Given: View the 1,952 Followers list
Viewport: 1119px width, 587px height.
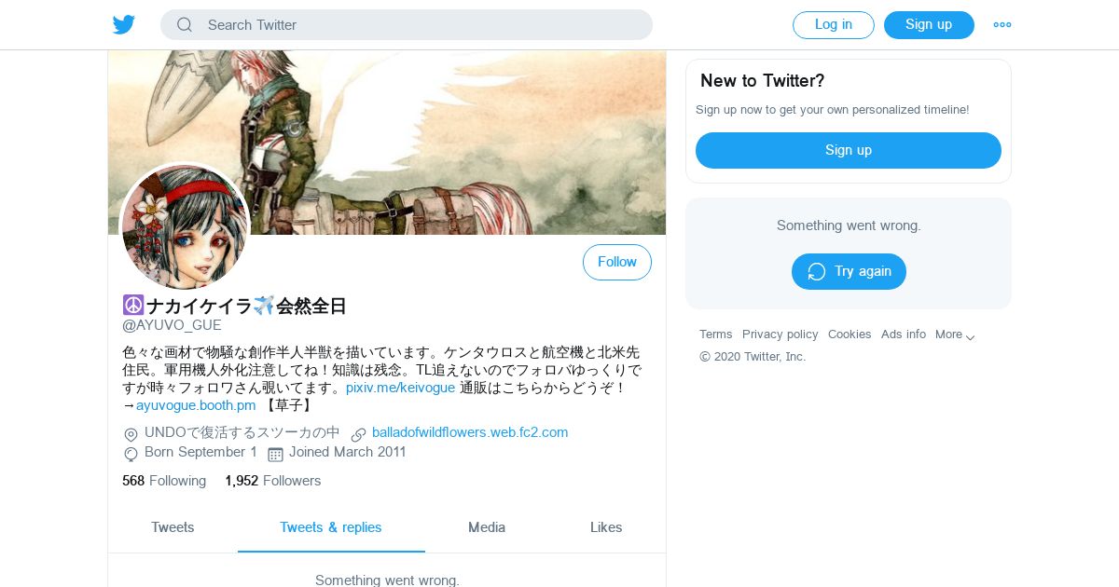Looking at the screenshot, I should [x=272, y=481].
